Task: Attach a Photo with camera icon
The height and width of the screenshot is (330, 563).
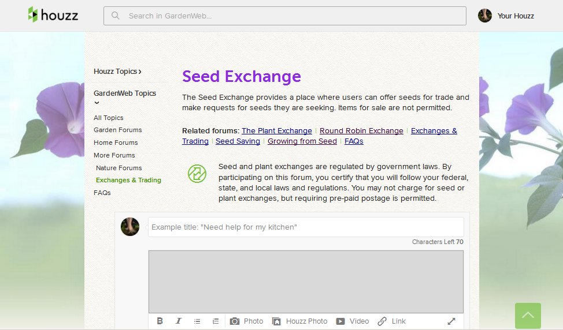Action: (x=247, y=321)
